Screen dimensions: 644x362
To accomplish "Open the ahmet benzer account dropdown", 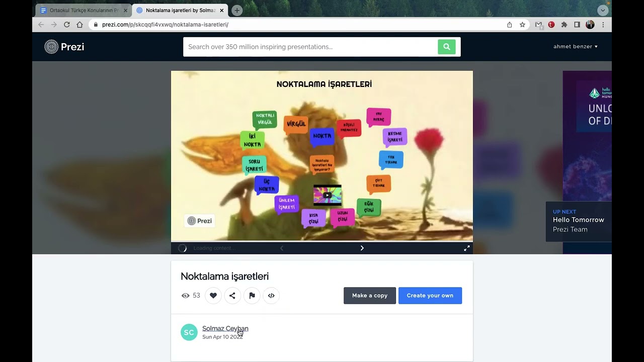I will 576,47.
